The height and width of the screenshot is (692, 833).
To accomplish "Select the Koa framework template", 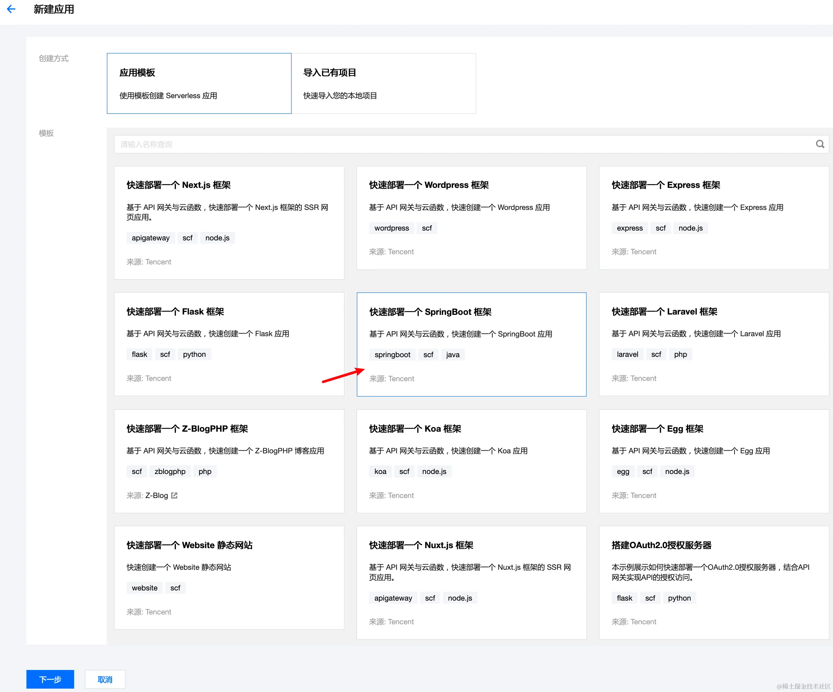I will pos(471,461).
